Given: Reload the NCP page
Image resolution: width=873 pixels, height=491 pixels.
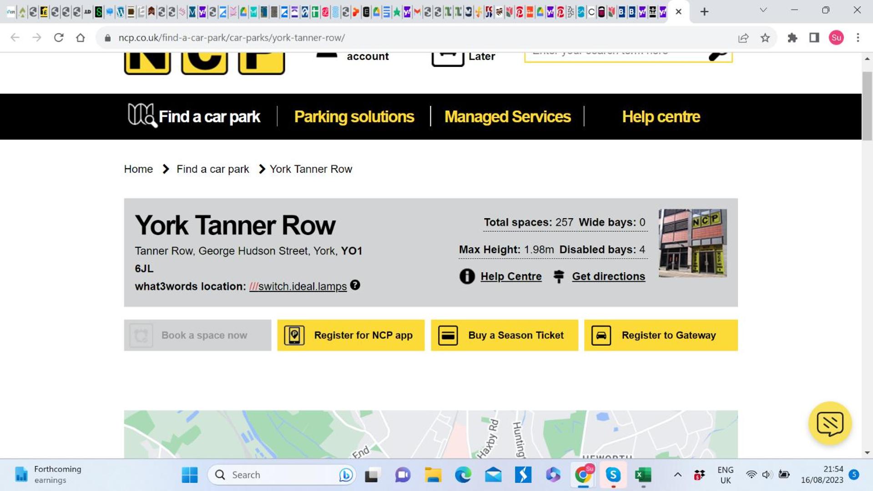Looking at the screenshot, I should click(x=59, y=38).
